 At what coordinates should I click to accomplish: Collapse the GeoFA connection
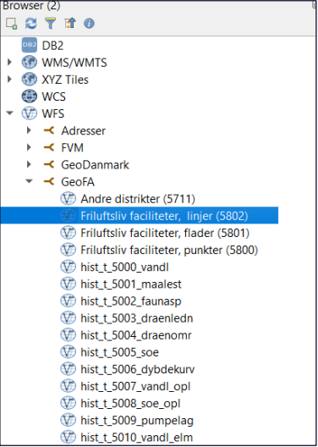tap(30, 181)
